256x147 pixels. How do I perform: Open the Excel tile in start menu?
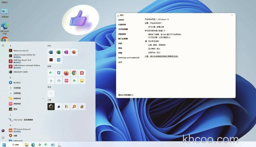pyautogui.click(x=59, y=52)
